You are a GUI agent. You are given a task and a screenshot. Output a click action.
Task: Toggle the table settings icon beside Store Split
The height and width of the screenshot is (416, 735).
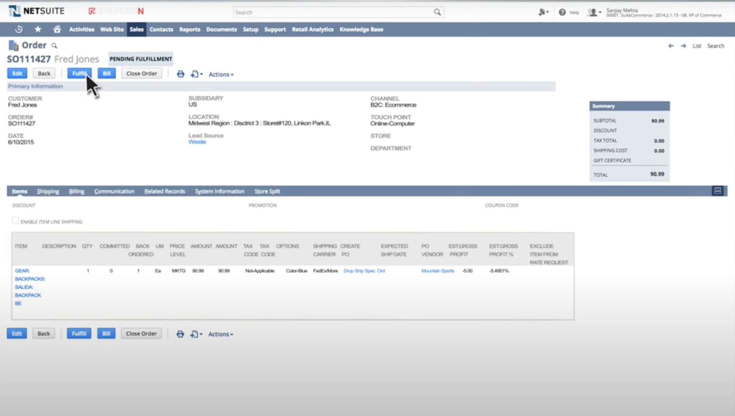[x=718, y=190]
